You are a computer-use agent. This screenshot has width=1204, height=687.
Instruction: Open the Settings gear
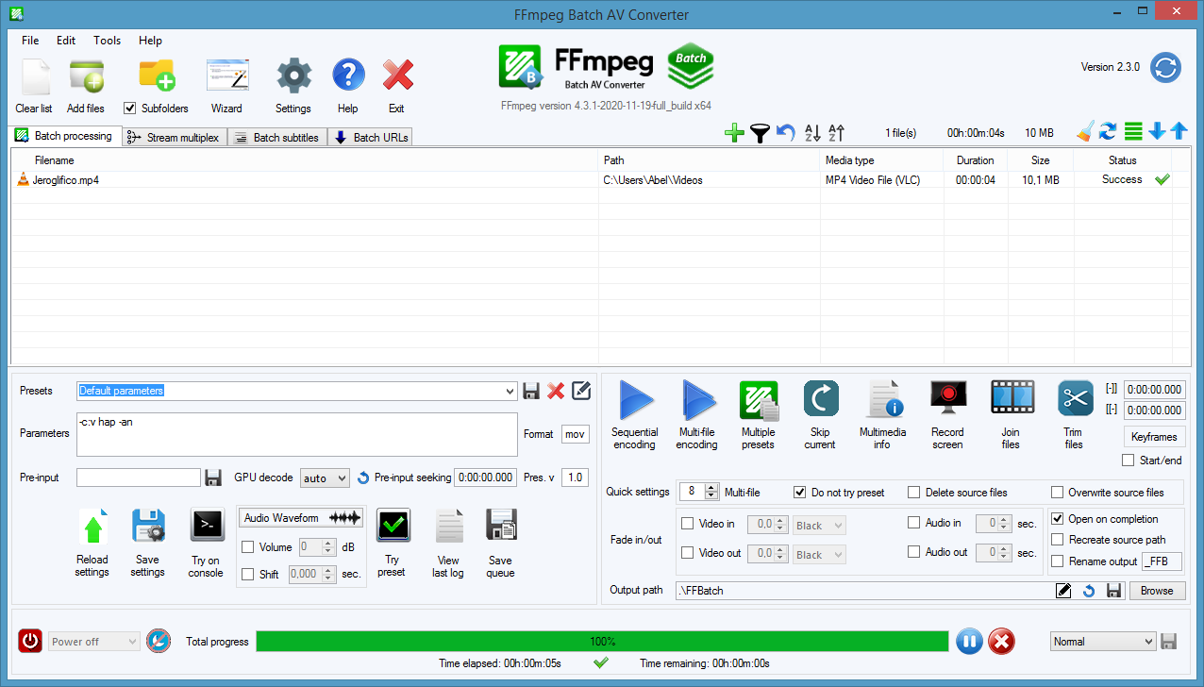293,75
